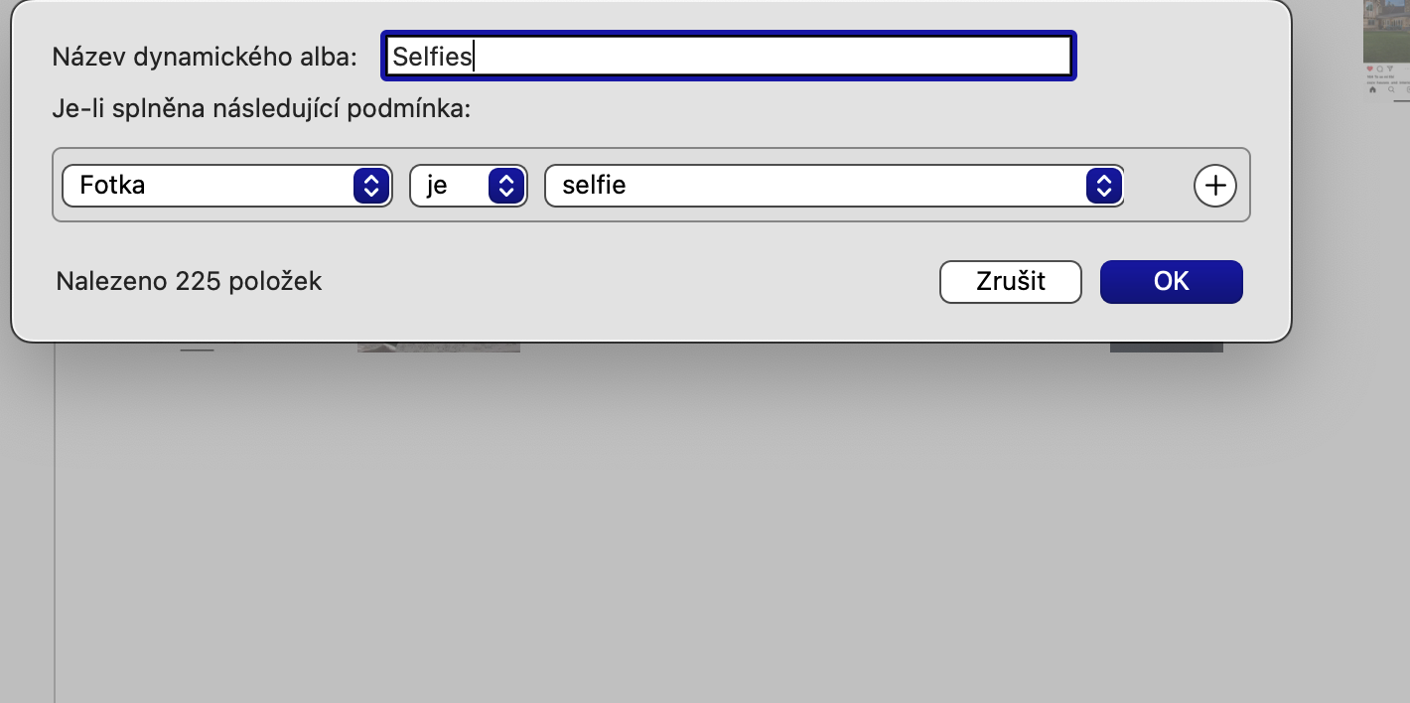Screen dimensions: 1410x703
Task: Click the up-down arrows on Fotka popup
Action: pos(371,185)
